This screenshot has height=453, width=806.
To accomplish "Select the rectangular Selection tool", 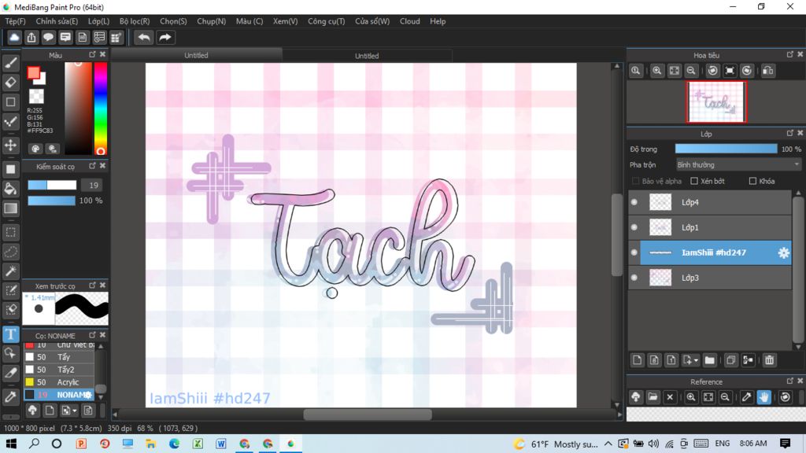I will (x=10, y=232).
